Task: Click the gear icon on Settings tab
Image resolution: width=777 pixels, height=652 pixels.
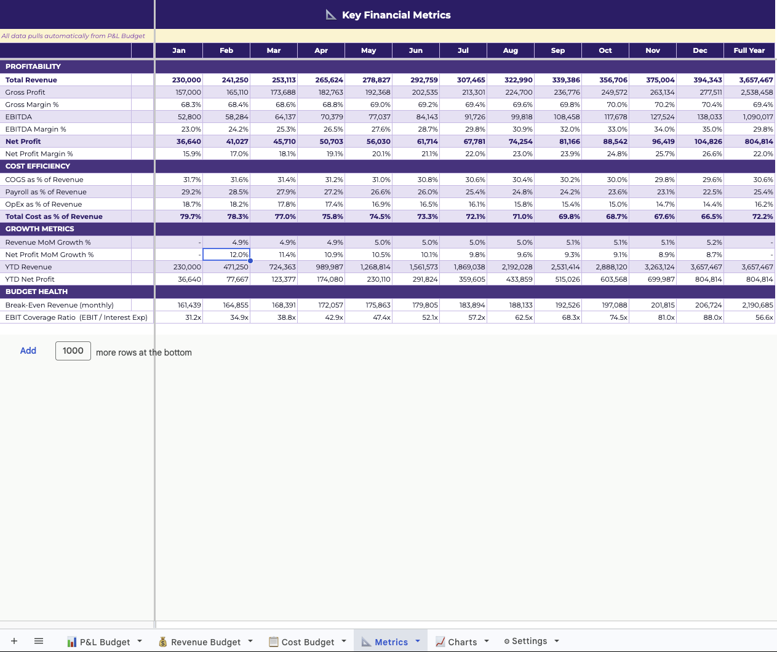Action: pyautogui.click(x=507, y=641)
